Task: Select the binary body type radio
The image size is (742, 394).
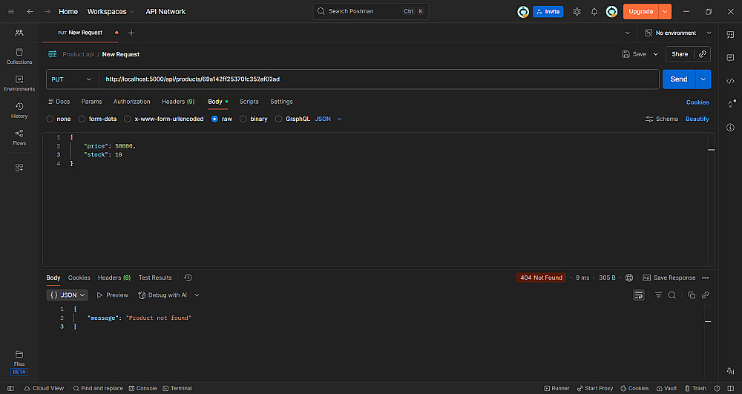Action: point(243,119)
